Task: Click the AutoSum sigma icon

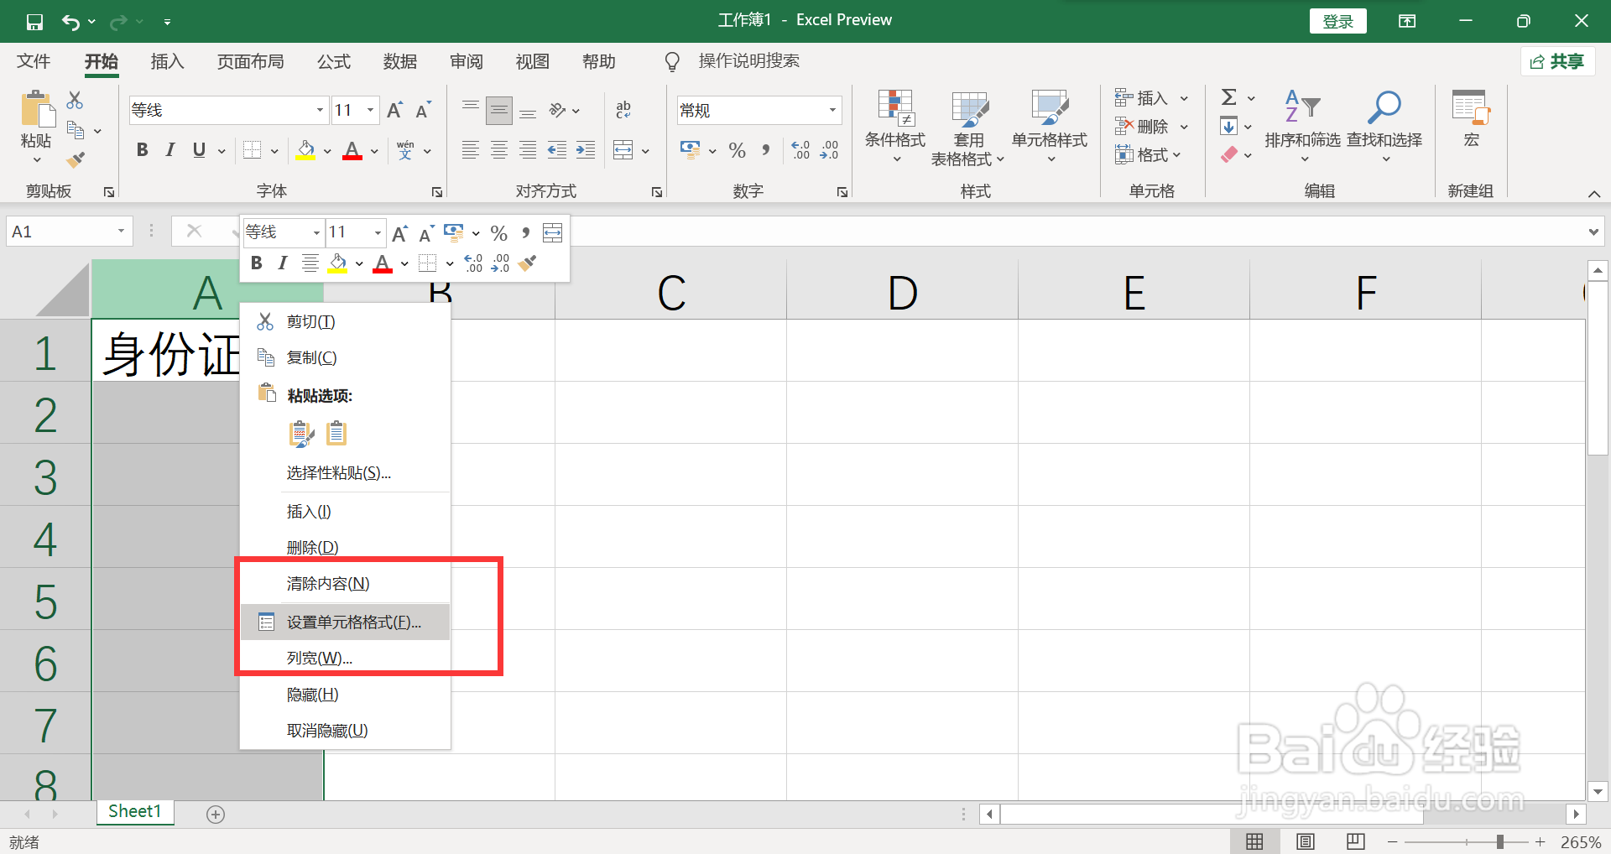Action: [x=1229, y=97]
